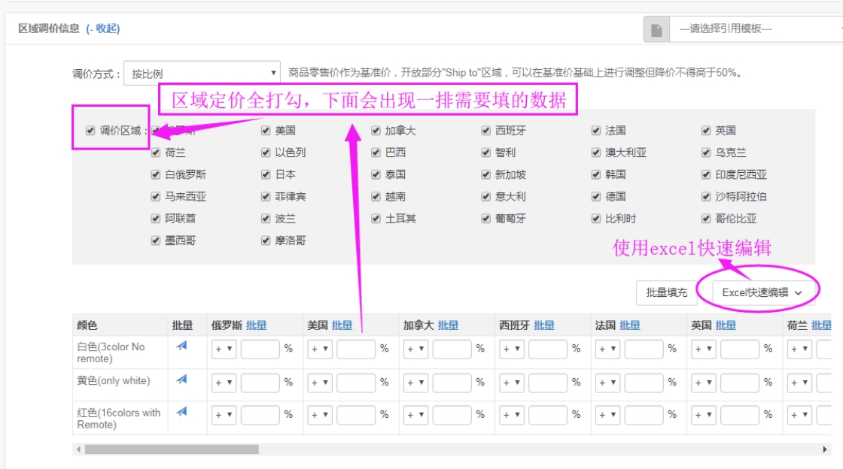
Task: Toggle the 以色列 checkbox
Action: [x=266, y=153]
